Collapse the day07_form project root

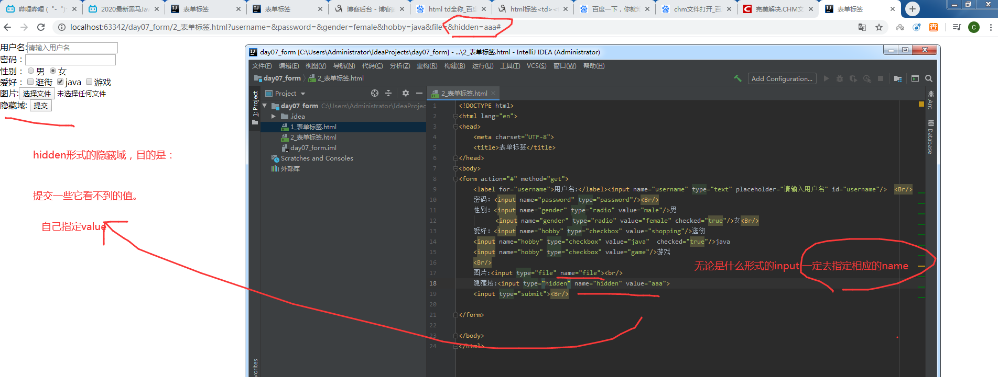265,106
